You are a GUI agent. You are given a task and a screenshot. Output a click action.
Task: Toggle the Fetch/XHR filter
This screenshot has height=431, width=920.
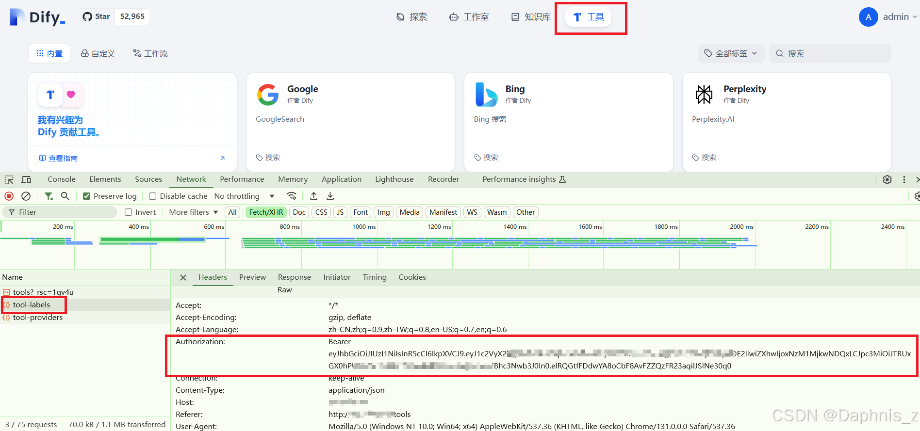click(266, 212)
